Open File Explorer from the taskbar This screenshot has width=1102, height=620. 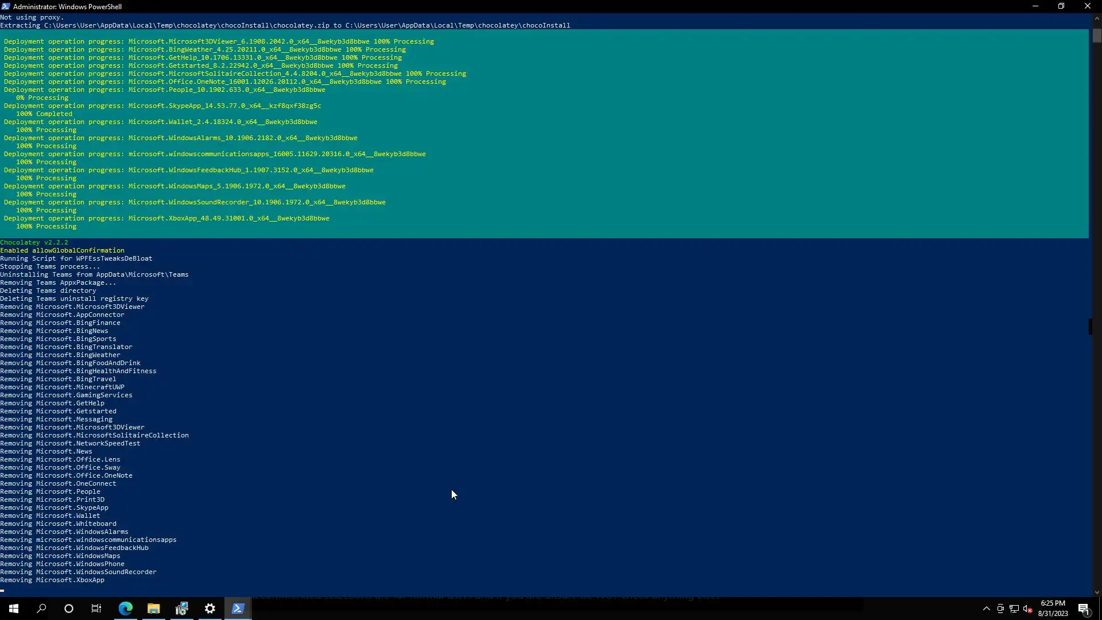click(x=153, y=609)
